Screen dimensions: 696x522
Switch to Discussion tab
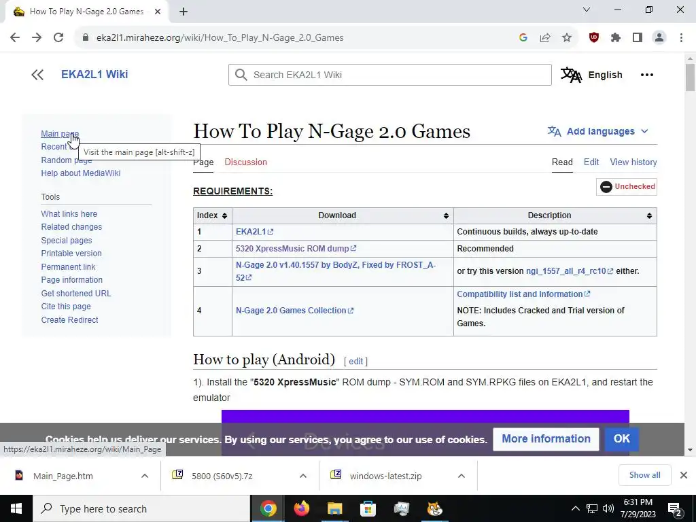coord(245,162)
